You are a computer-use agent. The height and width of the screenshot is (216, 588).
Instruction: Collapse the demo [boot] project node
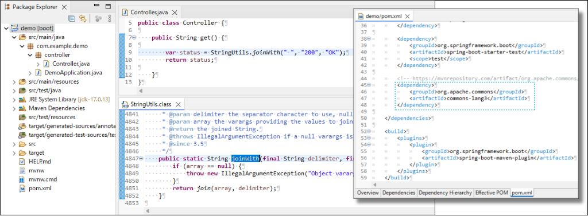pos(6,28)
